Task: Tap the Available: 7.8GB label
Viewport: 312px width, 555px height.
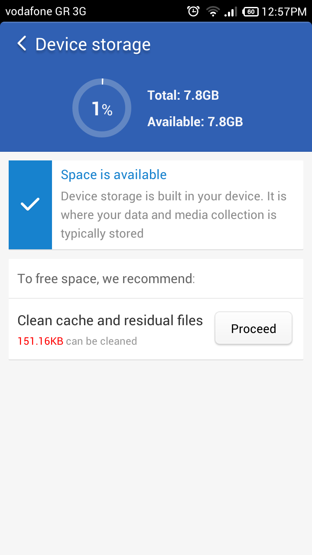Action: coord(195,122)
